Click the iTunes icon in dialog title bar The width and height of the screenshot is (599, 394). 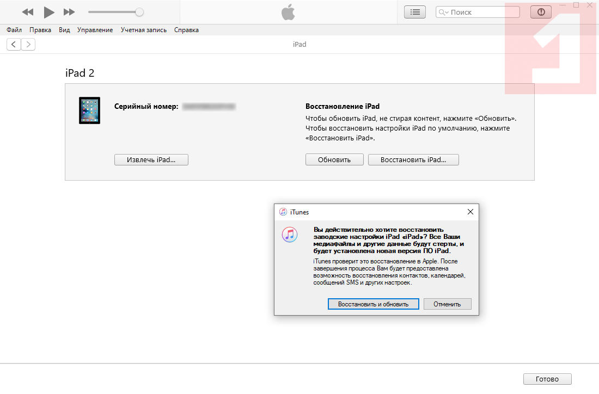pos(283,212)
